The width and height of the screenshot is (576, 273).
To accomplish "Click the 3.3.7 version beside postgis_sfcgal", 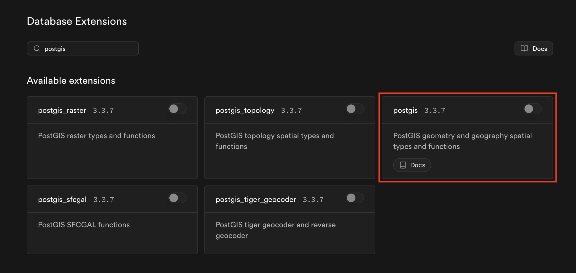I will [104, 199].
